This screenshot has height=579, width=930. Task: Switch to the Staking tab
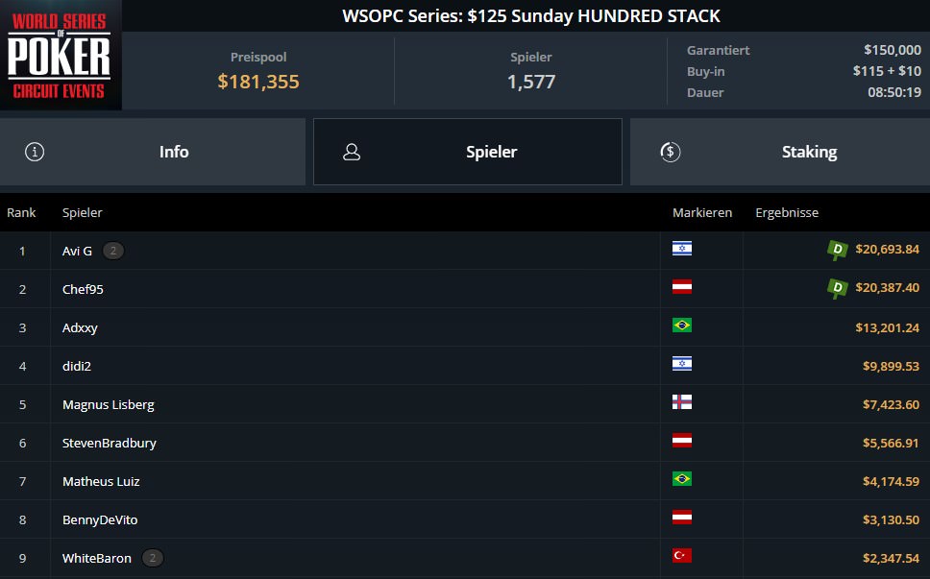[780, 152]
